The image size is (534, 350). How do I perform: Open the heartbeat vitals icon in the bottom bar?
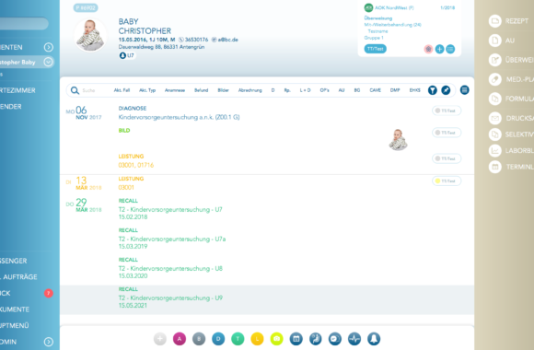coord(354,339)
